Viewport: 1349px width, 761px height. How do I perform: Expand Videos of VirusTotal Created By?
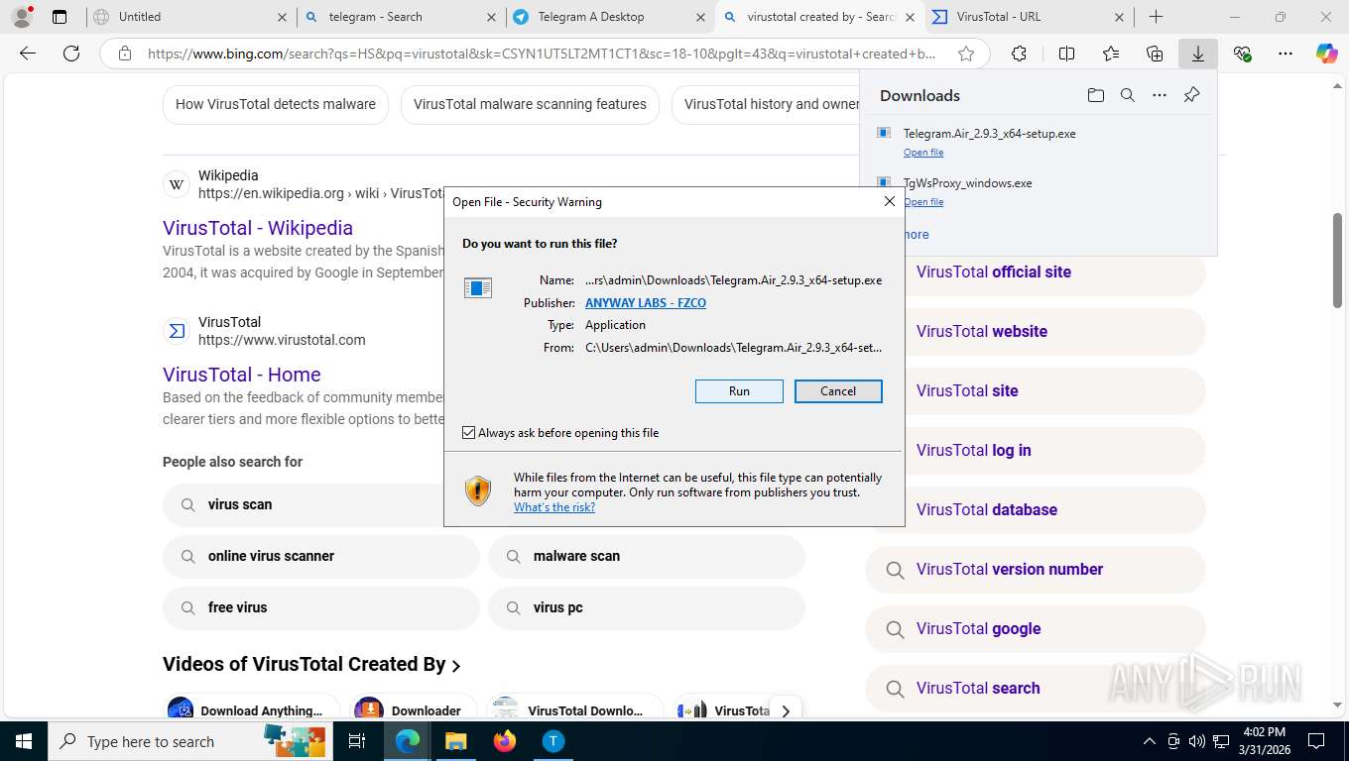coord(311,665)
